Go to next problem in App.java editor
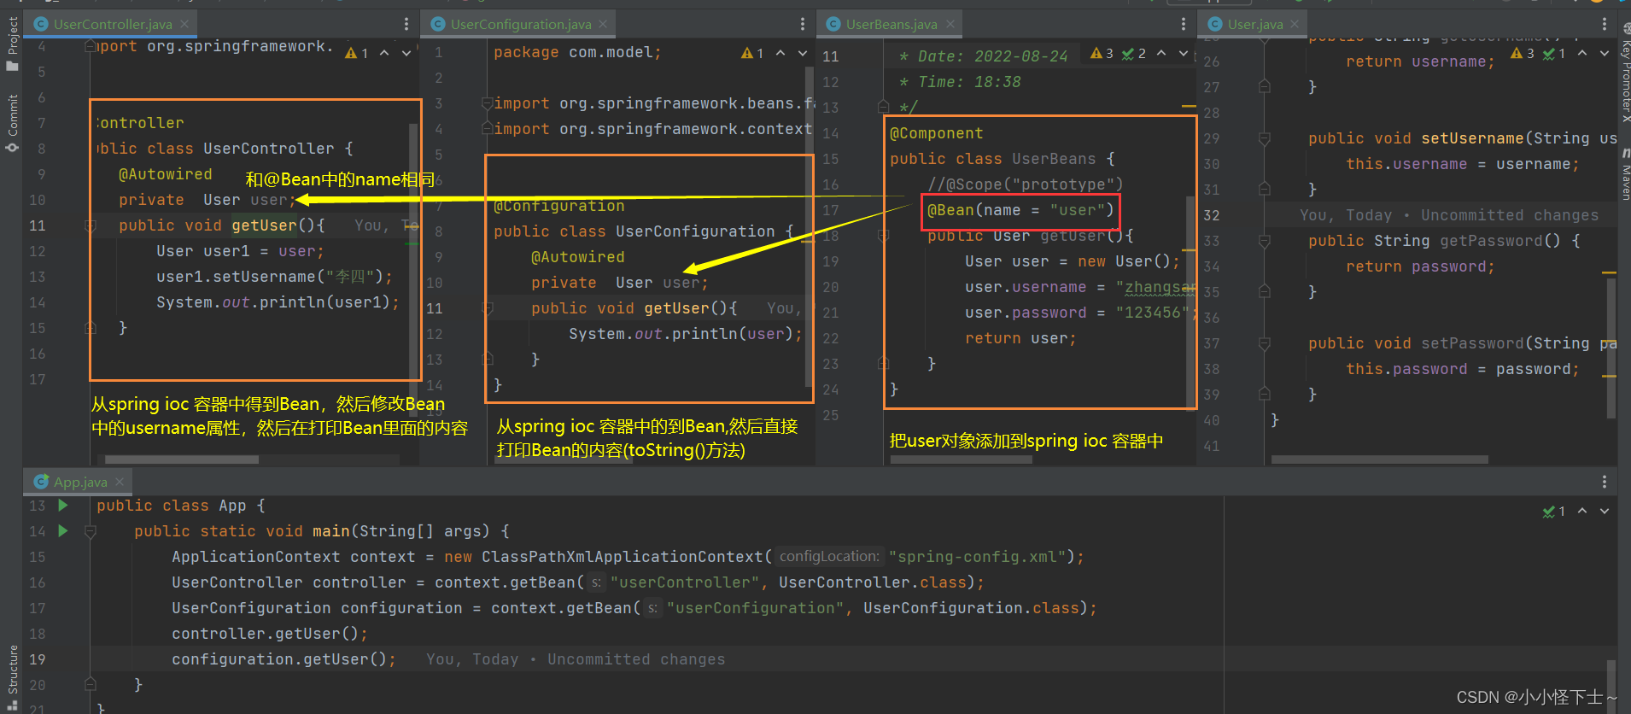 (1605, 511)
